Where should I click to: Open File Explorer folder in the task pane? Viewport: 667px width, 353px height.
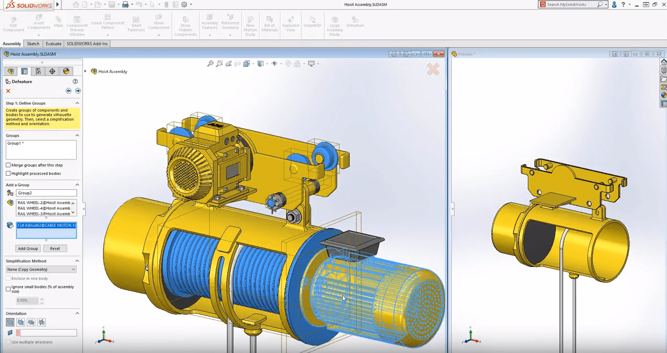663,79
